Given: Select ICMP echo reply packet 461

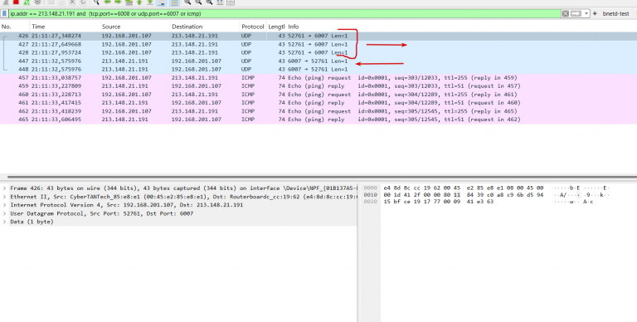Looking at the screenshot, I should click(x=318, y=102).
